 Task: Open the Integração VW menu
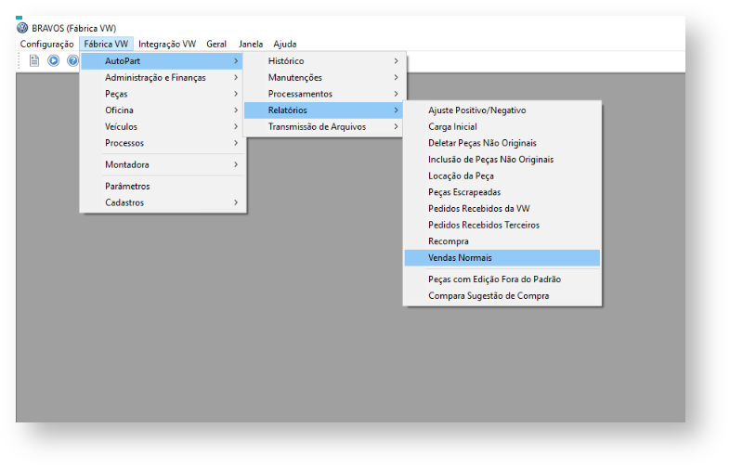pyautogui.click(x=167, y=44)
